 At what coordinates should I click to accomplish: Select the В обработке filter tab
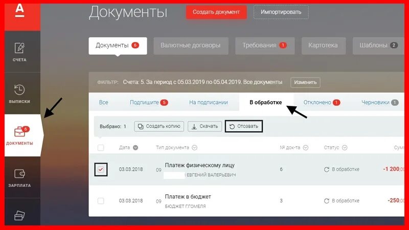pyautogui.click(x=266, y=103)
